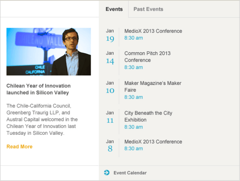Click 8:30 am under City Exhibition
Screen dimensions: 240x181
[133, 127]
